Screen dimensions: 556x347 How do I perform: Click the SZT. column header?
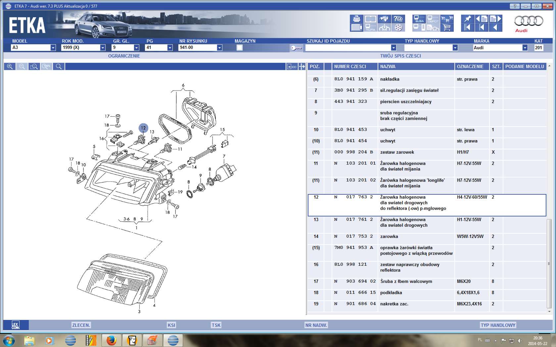point(496,66)
